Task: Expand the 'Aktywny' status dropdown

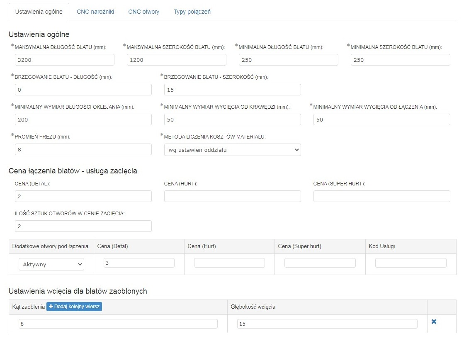Action: pyautogui.click(x=51, y=264)
